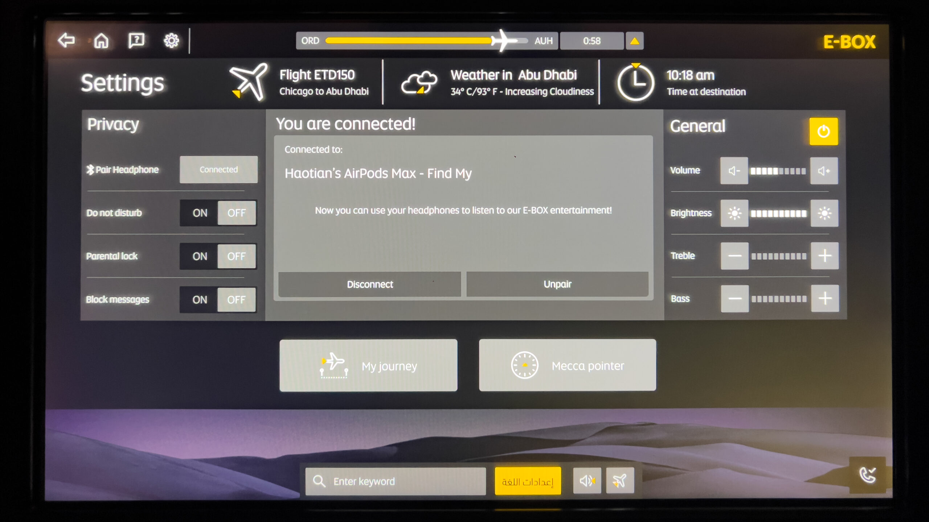Screen dimensions: 929x522
Task: Turn Do not disturb OFF
Action: click(x=236, y=213)
